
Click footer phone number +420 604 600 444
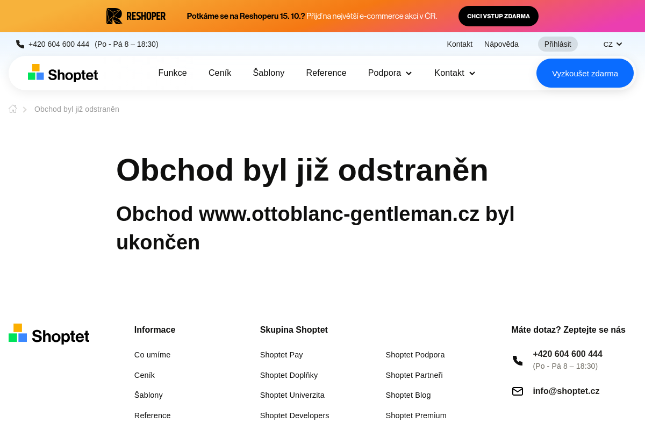(x=568, y=354)
